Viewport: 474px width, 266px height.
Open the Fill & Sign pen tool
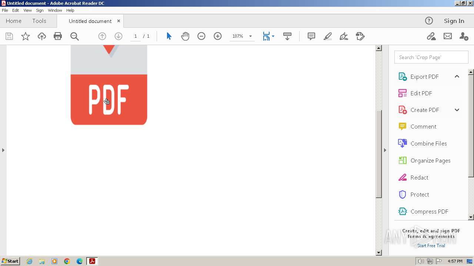[x=344, y=36]
